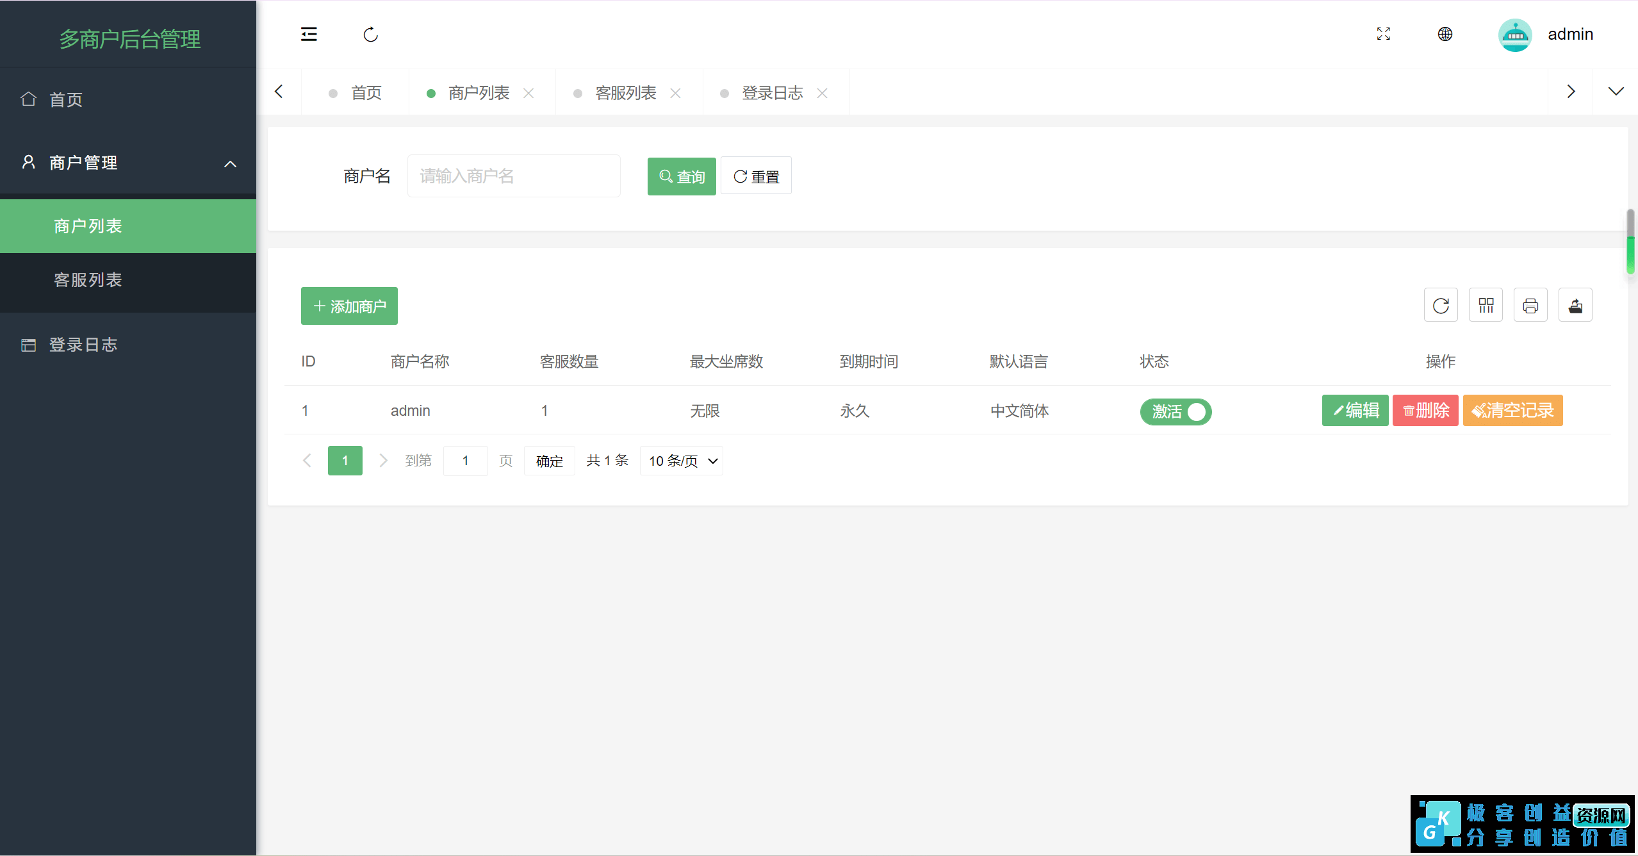Image resolution: width=1638 pixels, height=856 pixels.
Task: Refresh the merchant list table
Action: [1440, 305]
